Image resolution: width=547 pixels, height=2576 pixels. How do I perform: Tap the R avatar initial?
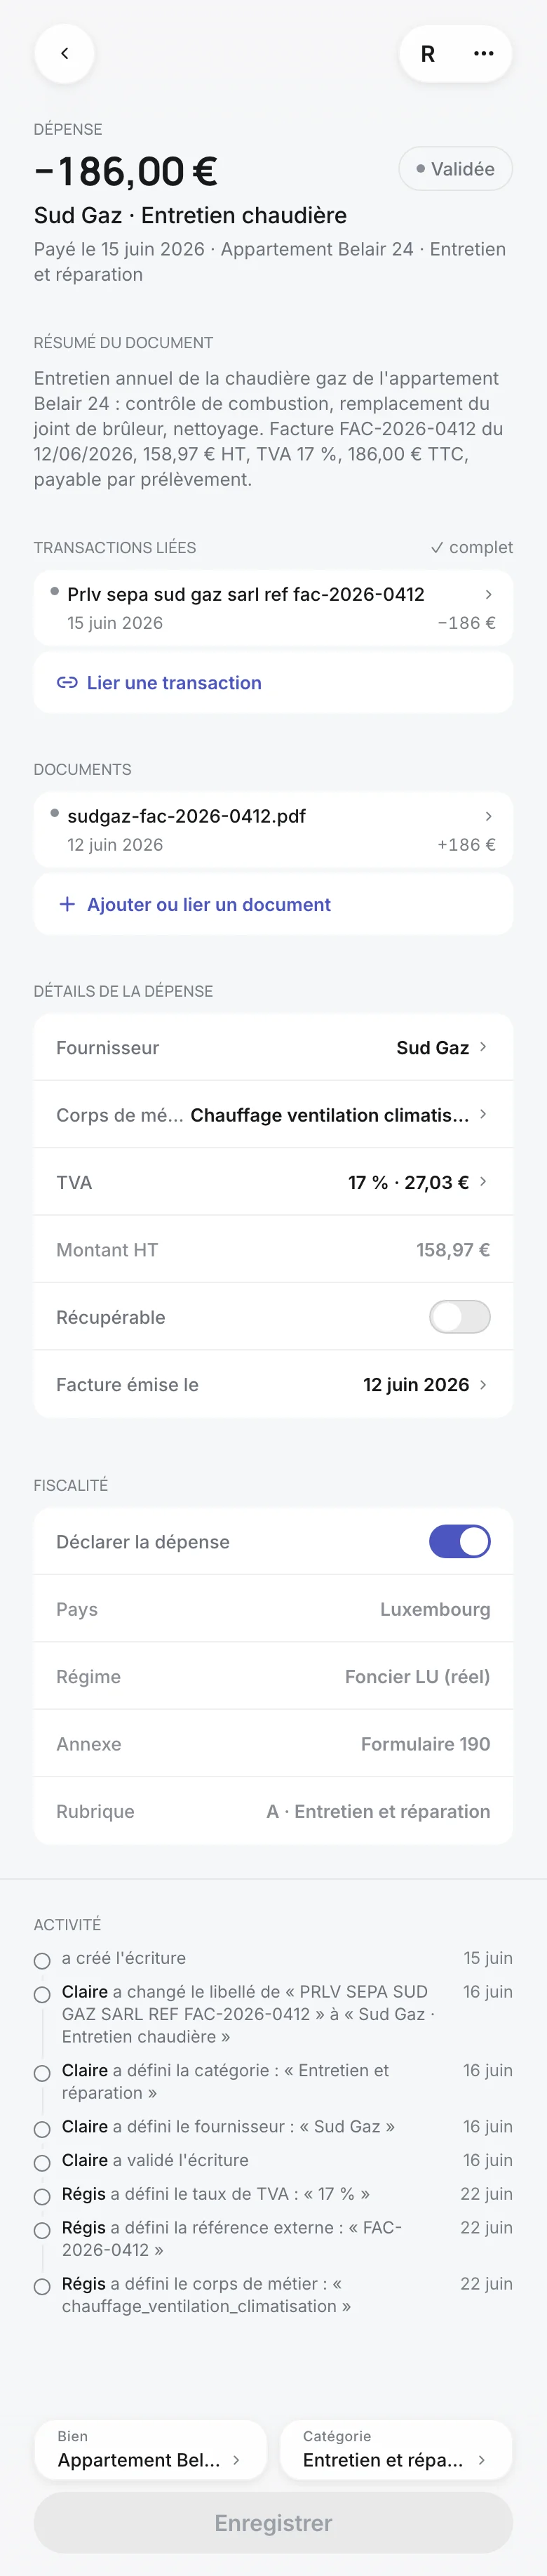(x=427, y=54)
